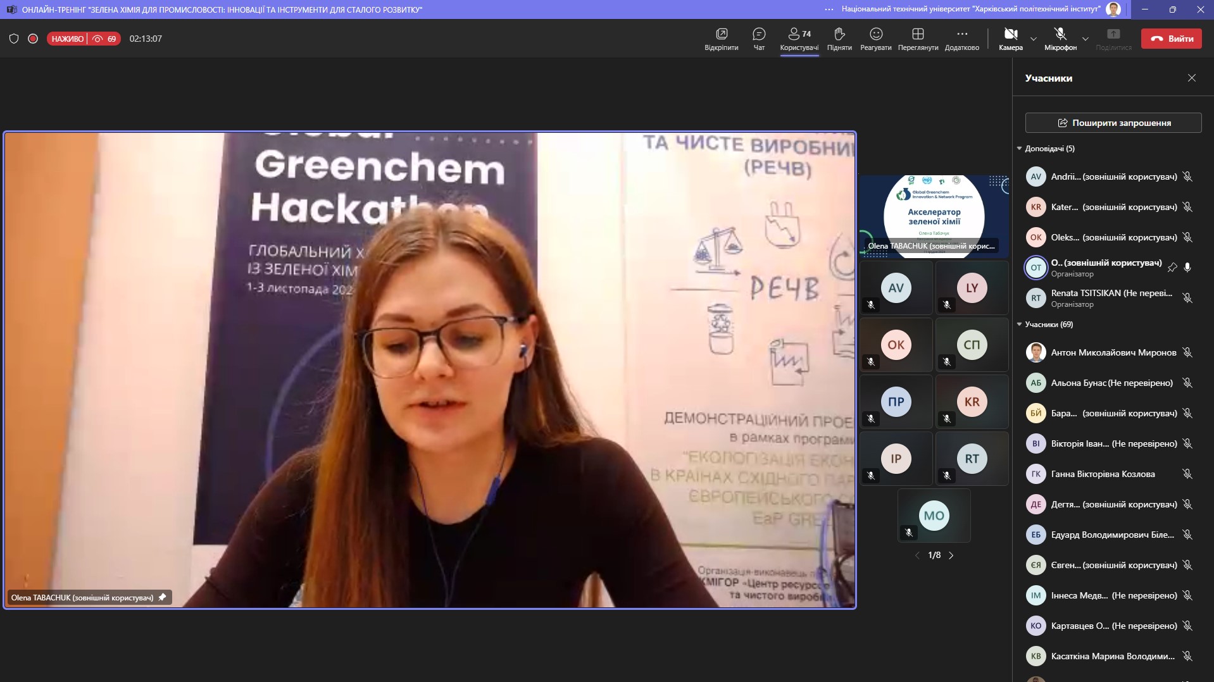
Task: Click Поширити запрошення button
Action: point(1113,123)
